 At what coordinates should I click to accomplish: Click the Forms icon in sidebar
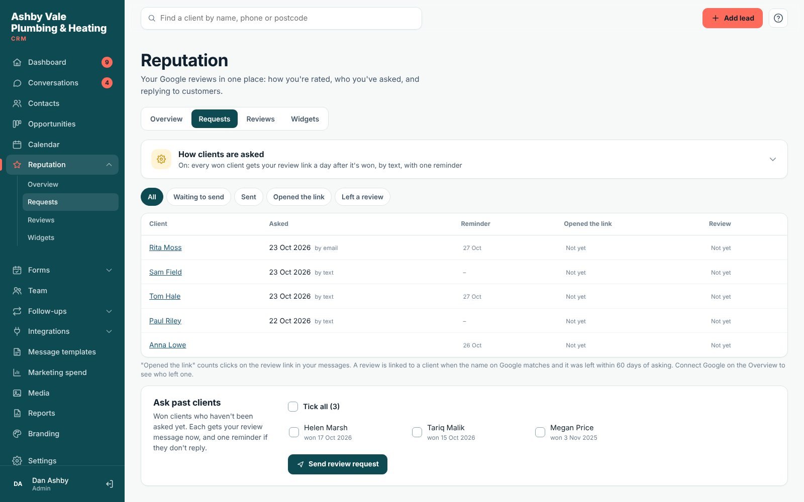[17, 270]
